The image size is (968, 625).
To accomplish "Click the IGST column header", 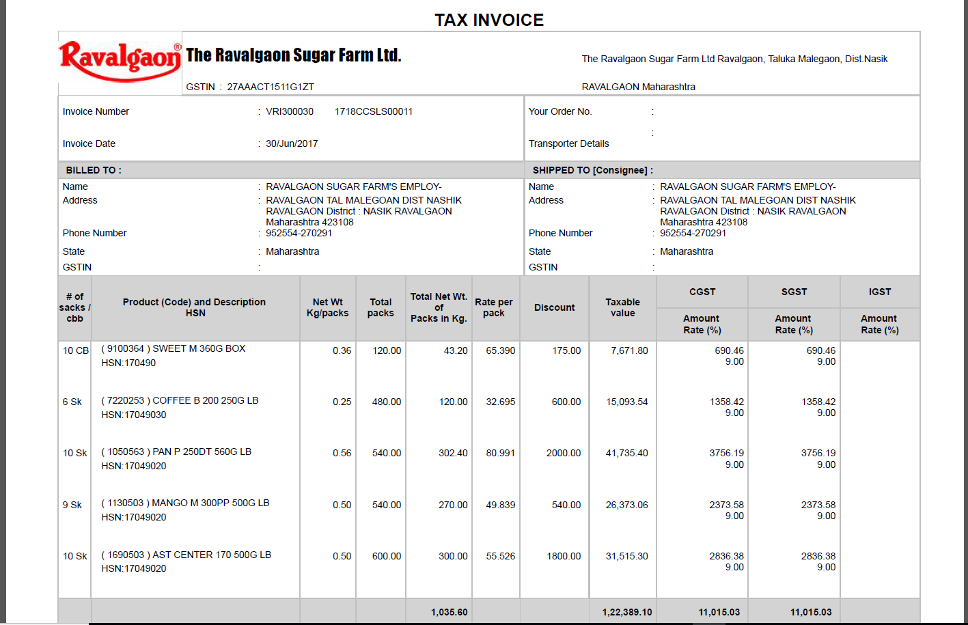I will click(880, 292).
